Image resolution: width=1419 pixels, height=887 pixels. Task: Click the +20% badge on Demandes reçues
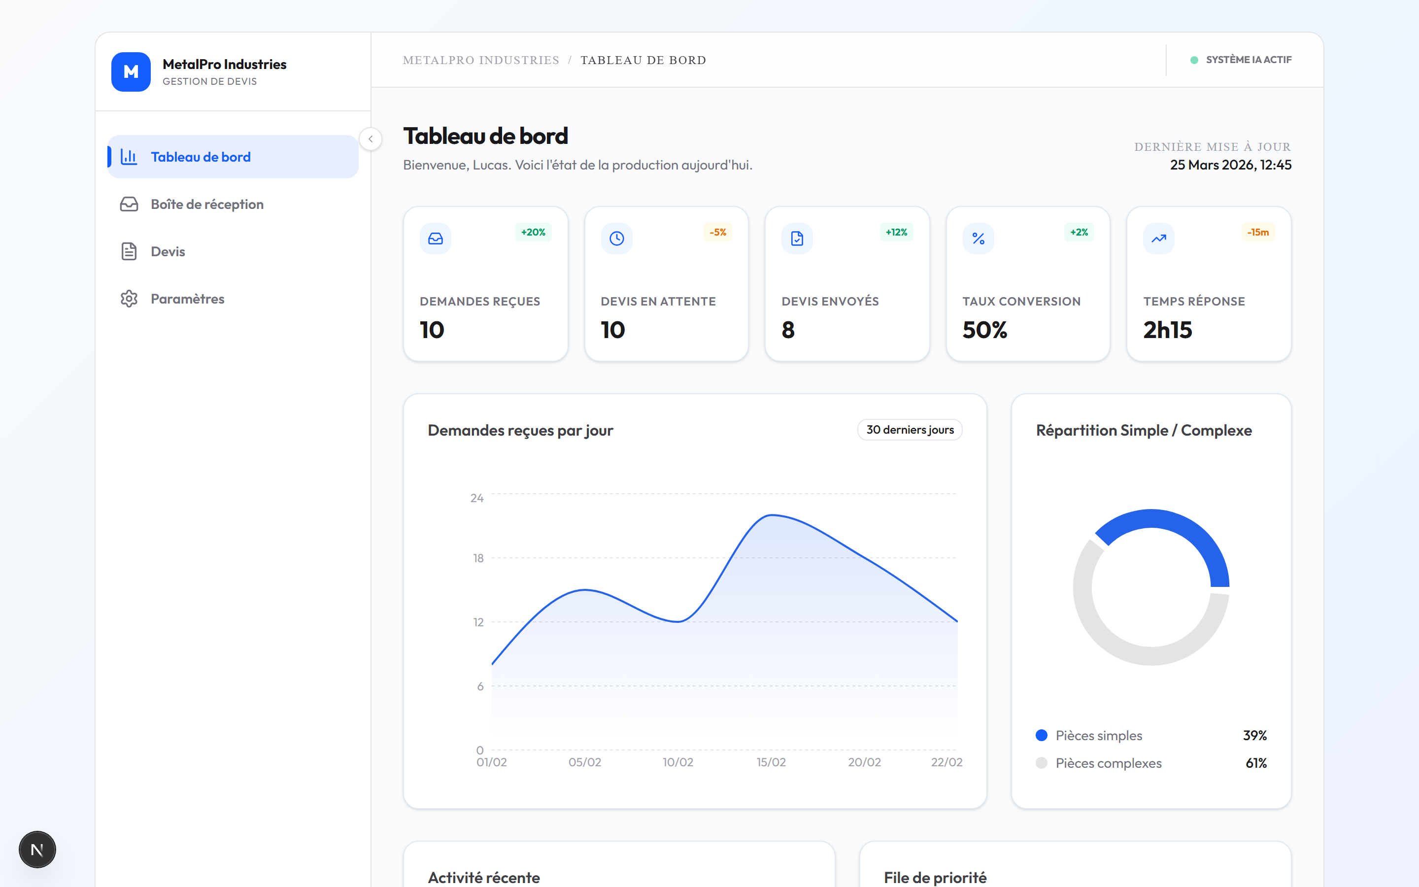(x=533, y=232)
